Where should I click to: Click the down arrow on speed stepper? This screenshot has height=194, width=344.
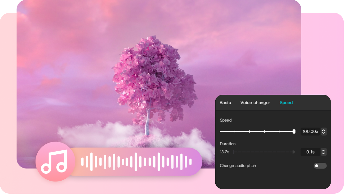[323, 133]
